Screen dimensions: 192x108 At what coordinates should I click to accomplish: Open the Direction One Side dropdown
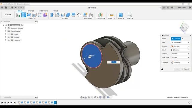[180, 46]
